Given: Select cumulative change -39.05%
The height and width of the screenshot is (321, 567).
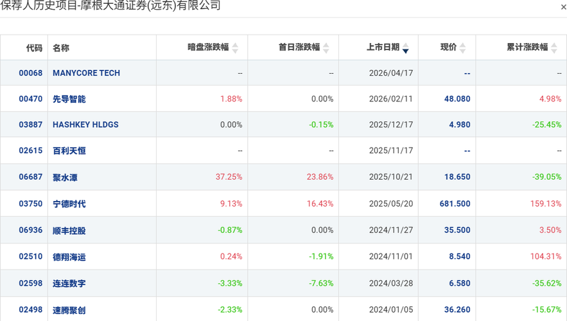Looking at the screenshot, I should click(546, 177).
